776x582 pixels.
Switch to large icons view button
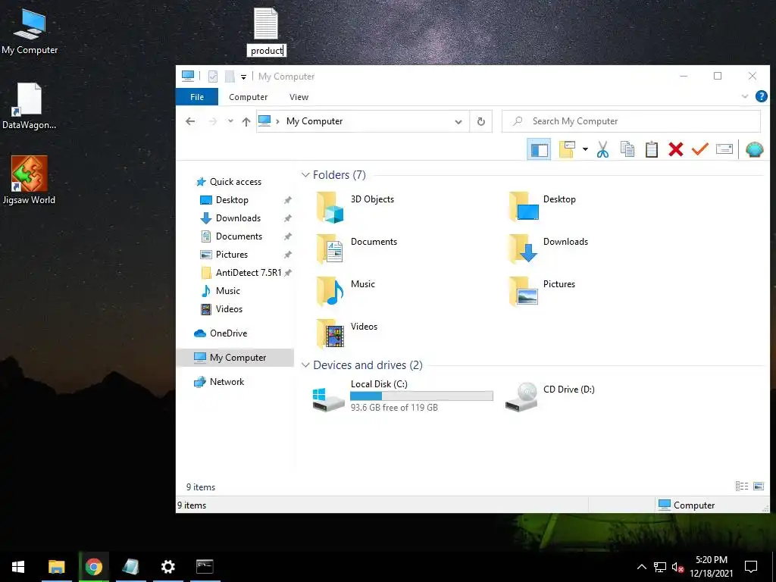758,487
